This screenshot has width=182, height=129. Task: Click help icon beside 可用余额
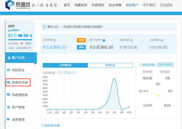(x=54, y=40)
